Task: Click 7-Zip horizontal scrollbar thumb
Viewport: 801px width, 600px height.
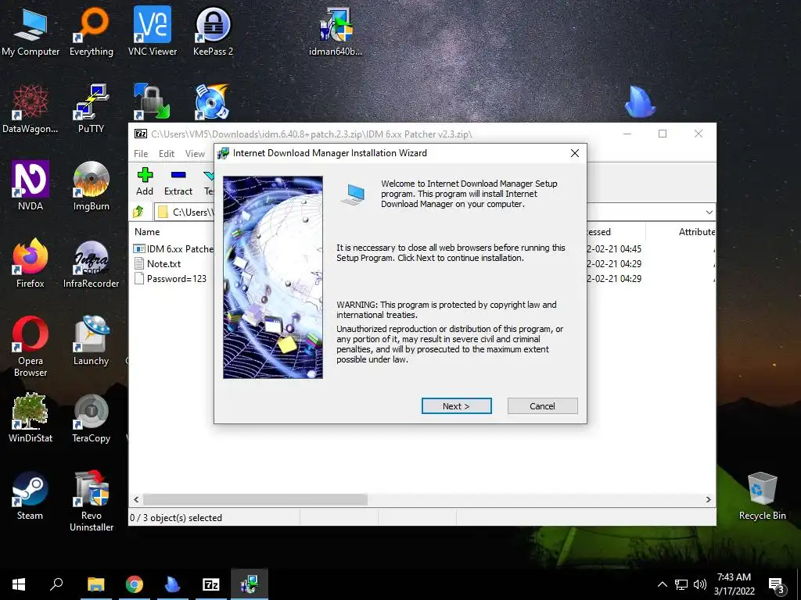Action: pos(255,499)
